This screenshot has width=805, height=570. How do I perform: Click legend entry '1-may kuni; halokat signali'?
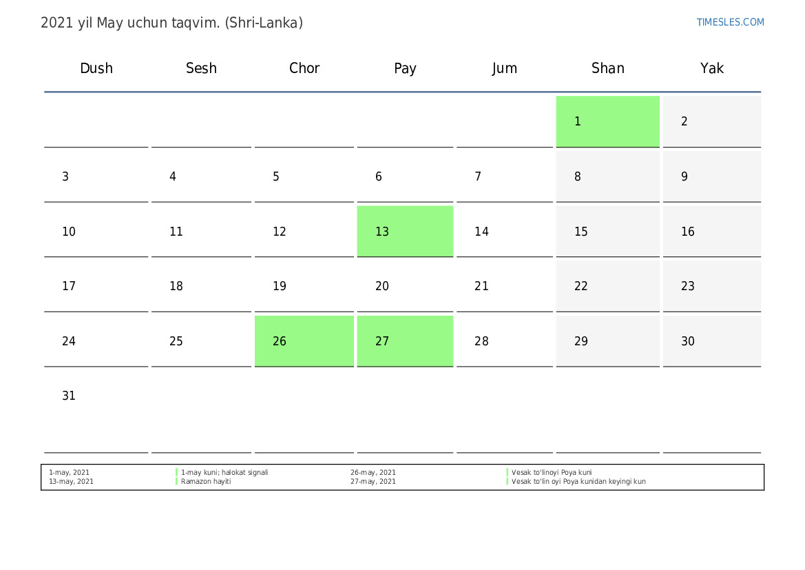[x=224, y=472]
